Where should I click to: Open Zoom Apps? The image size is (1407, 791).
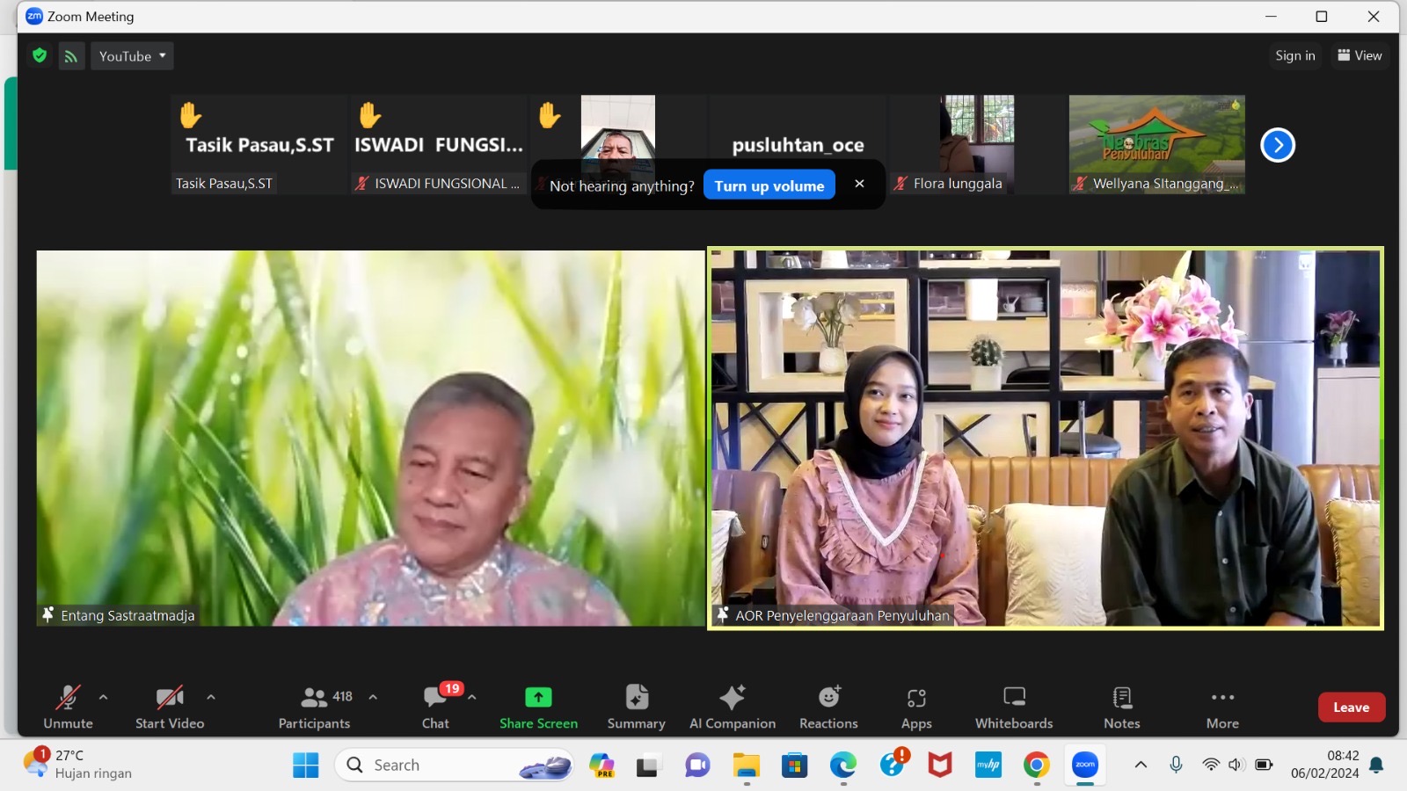pyautogui.click(x=915, y=706)
